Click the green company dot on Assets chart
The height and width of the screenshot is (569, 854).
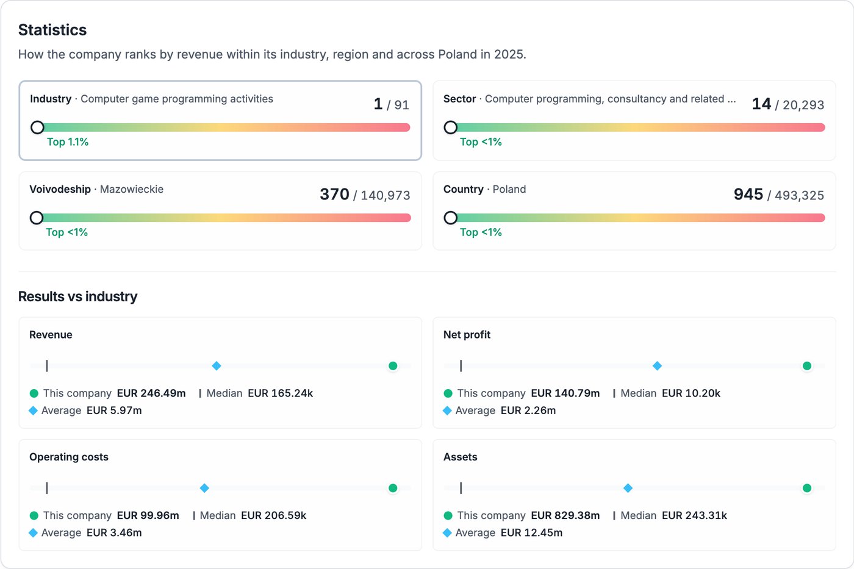coord(807,488)
